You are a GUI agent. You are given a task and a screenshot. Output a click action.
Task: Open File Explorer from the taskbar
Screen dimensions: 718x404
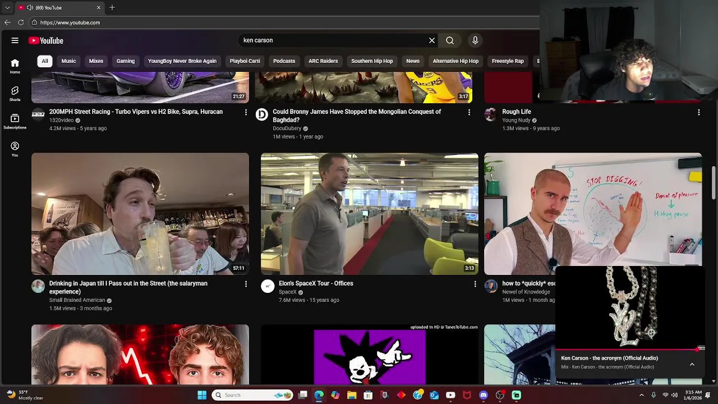[352, 395]
